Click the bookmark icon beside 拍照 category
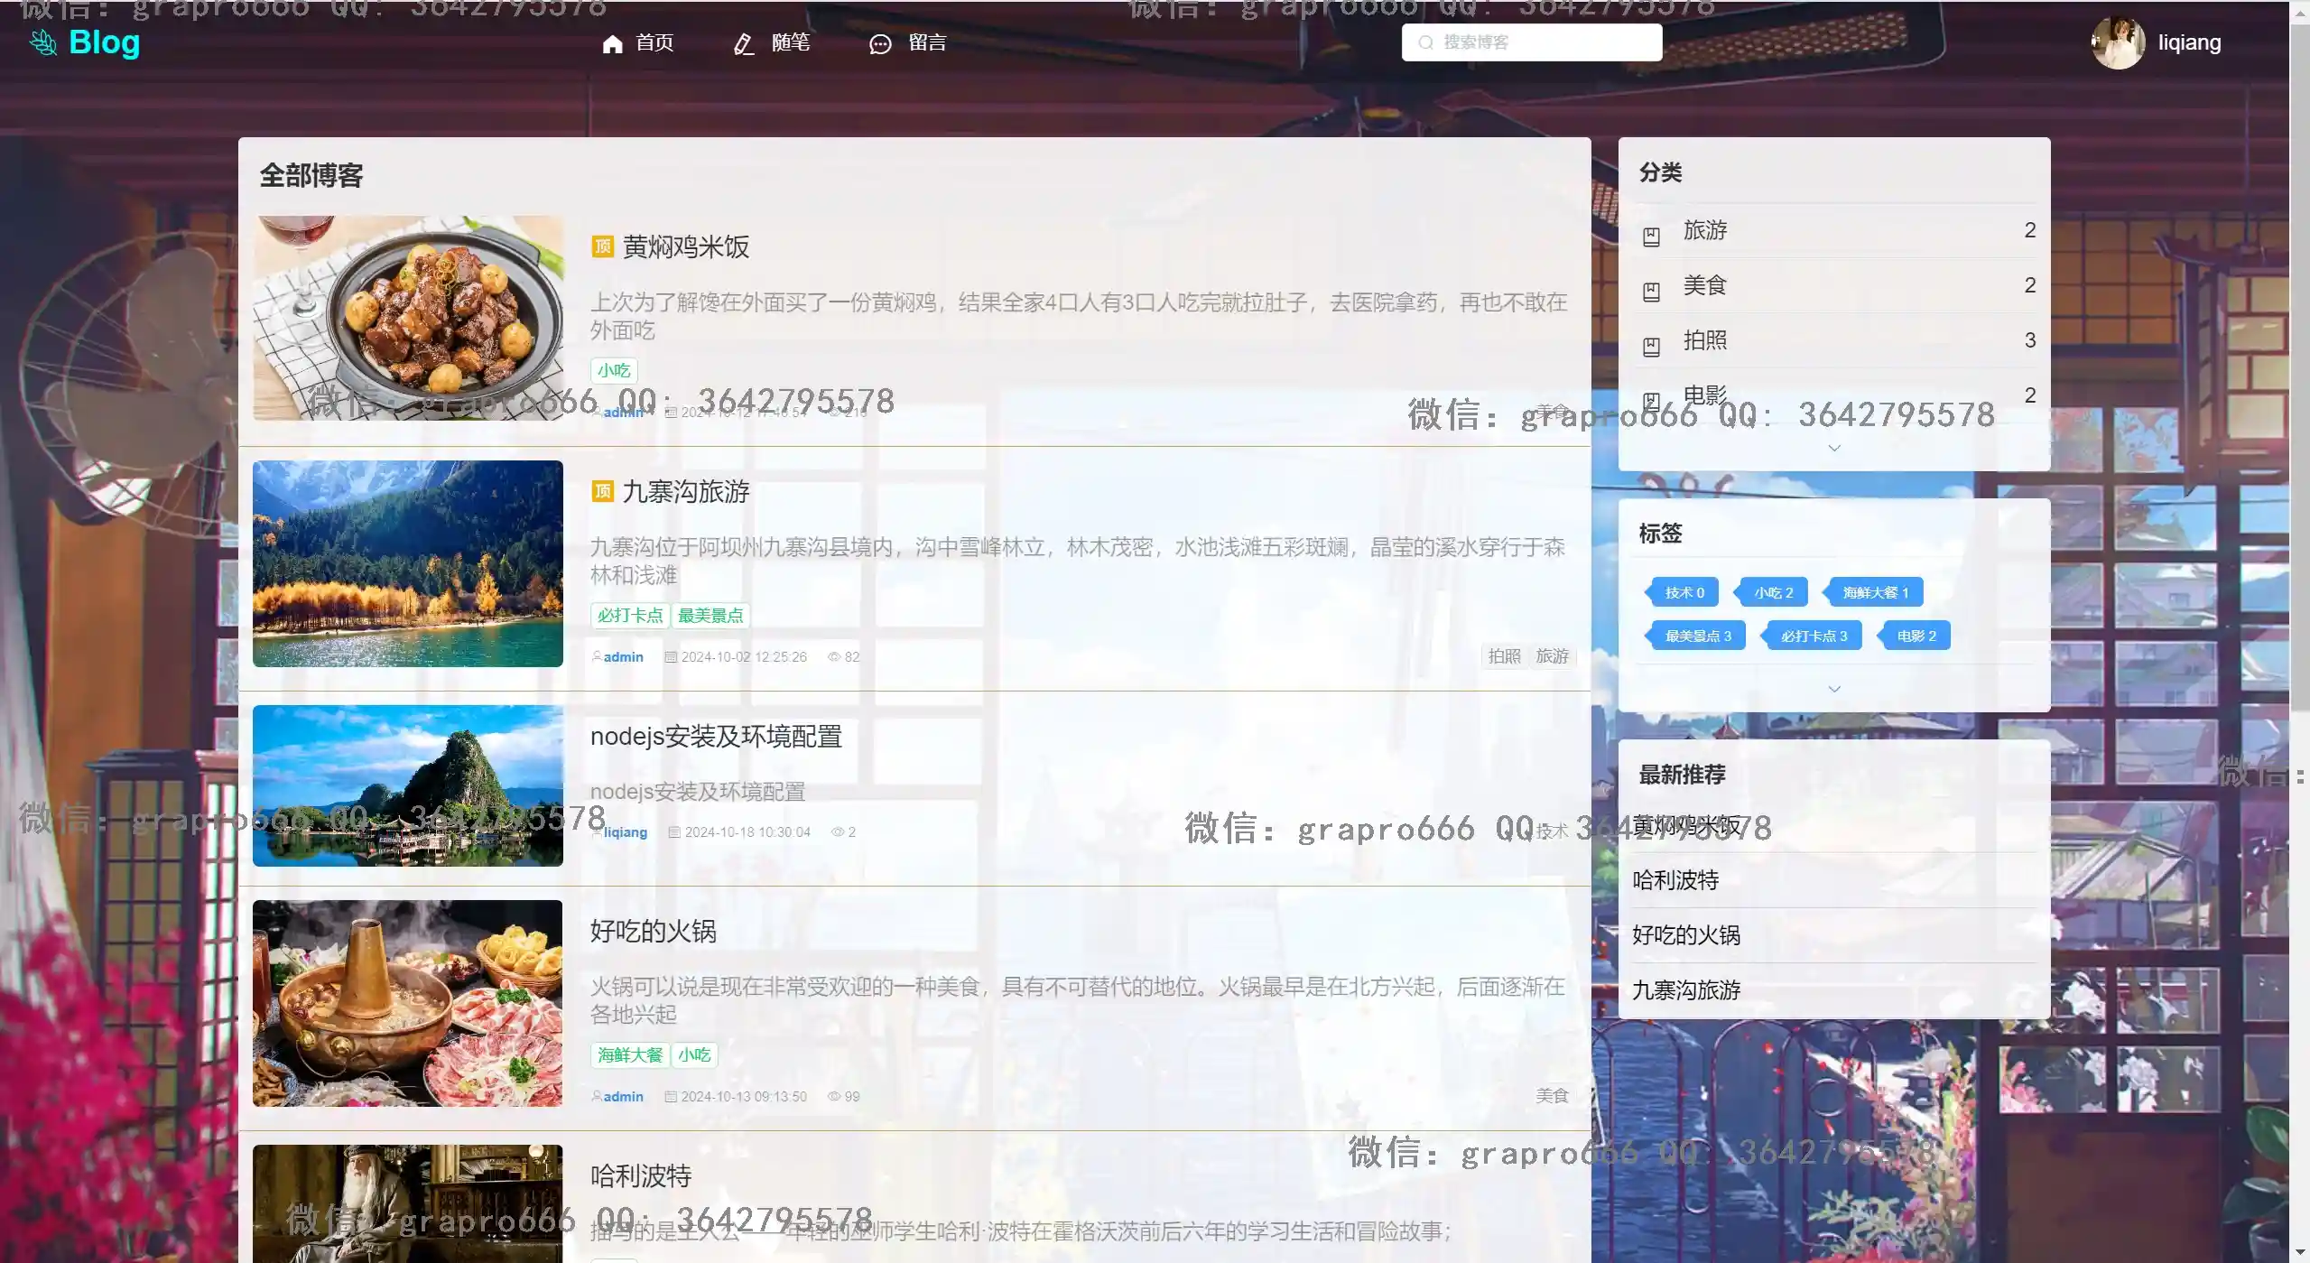Screen dimensions: 2310x1263 (x=1651, y=347)
